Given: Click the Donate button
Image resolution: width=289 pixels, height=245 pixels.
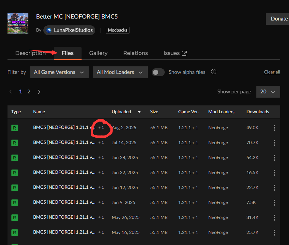Looking at the screenshot, I should 279,19.
